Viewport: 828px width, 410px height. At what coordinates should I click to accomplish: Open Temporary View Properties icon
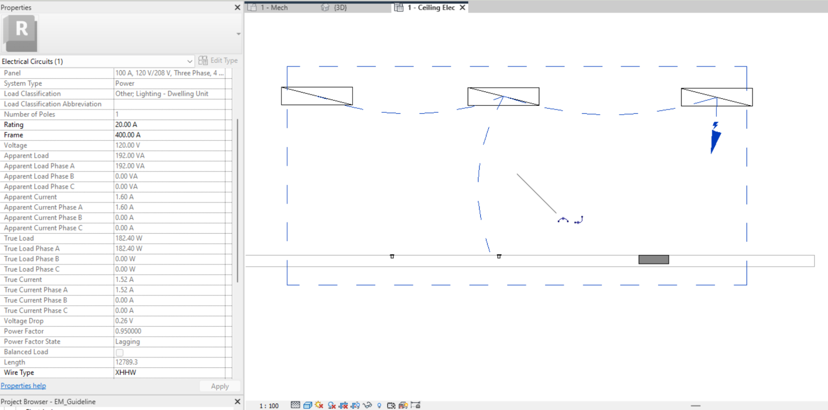(x=391, y=405)
